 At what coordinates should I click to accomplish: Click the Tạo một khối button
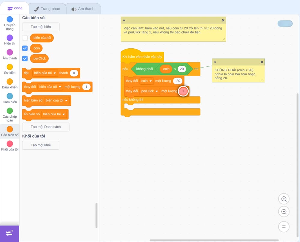click(41, 145)
